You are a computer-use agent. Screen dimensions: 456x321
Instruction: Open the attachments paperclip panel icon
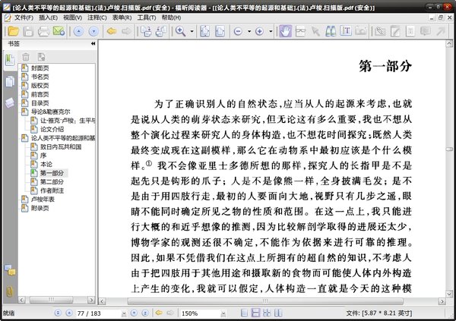pyautogui.click(x=10, y=291)
